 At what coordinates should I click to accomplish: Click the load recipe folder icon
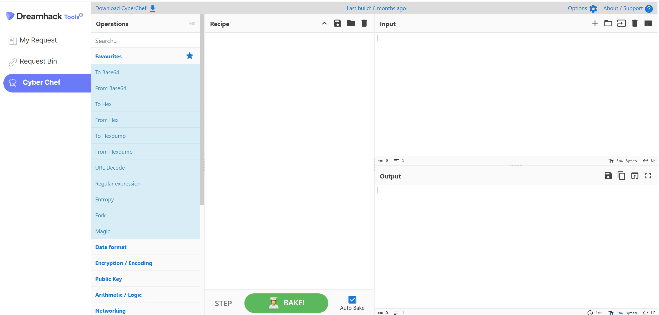[351, 23]
